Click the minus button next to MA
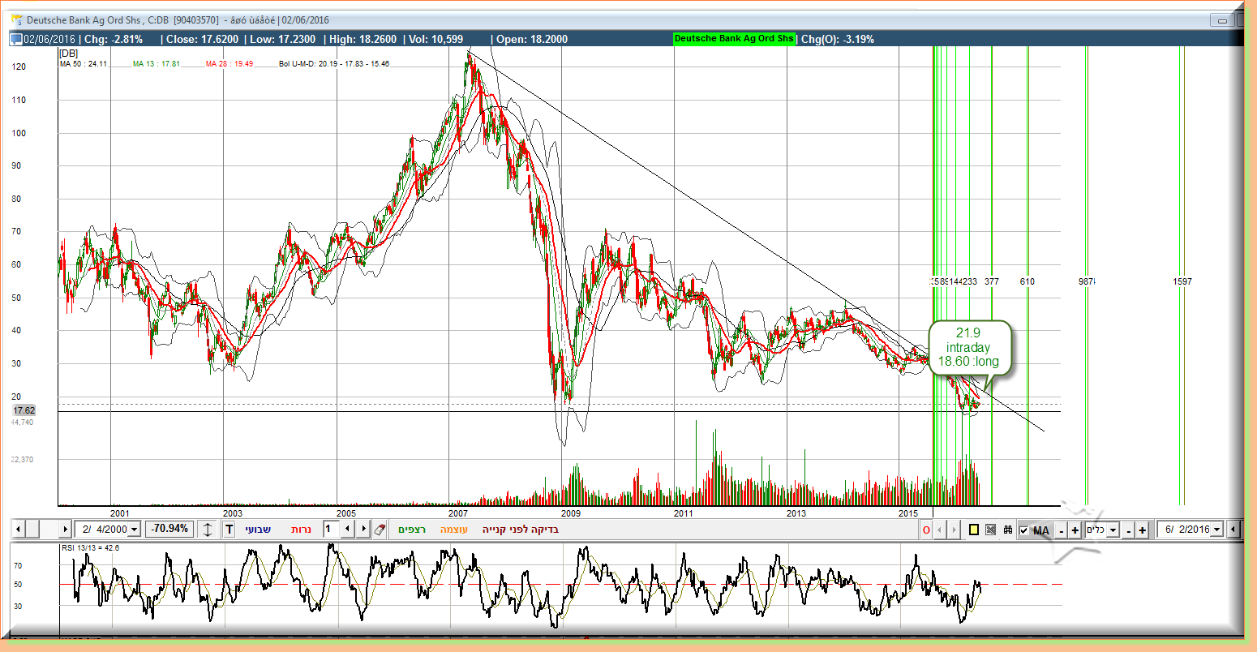1257x652 pixels. coord(1061,530)
